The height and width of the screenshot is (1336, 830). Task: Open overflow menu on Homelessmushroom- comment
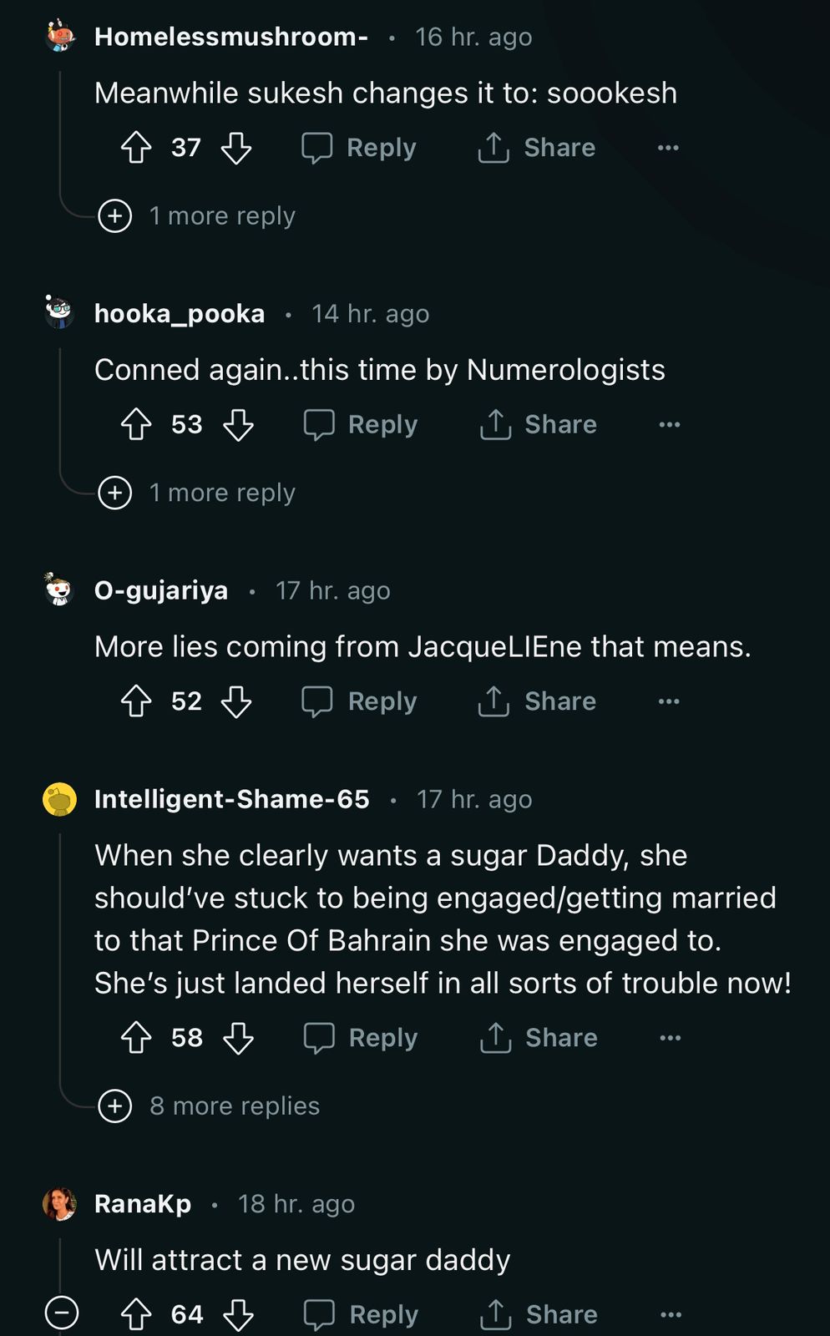point(668,148)
